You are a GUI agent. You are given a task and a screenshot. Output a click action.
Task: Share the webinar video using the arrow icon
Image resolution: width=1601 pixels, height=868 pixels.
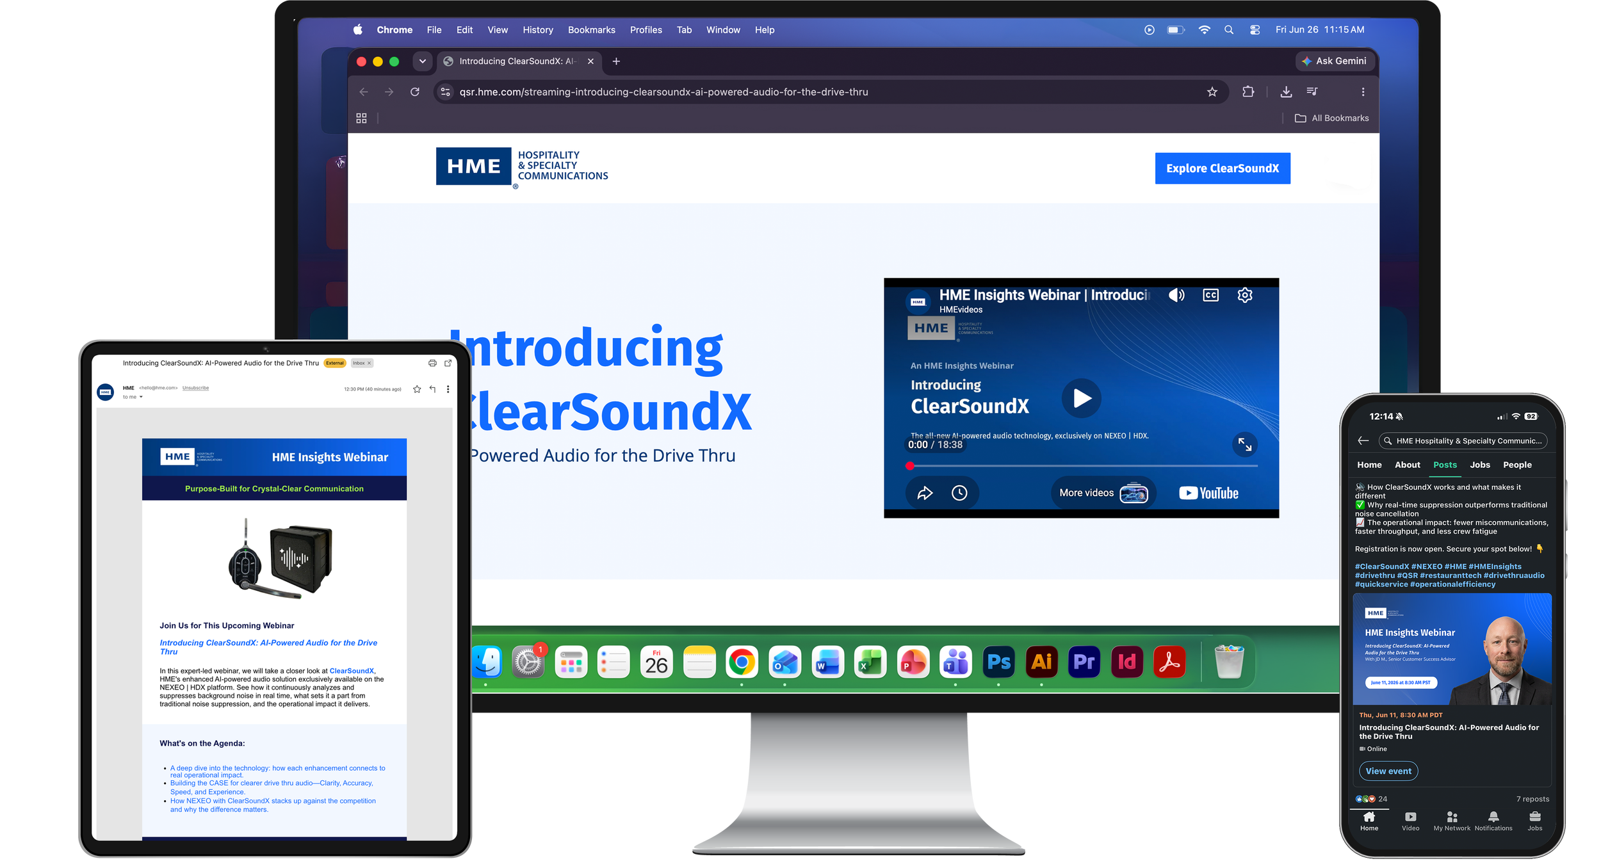pos(925,493)
